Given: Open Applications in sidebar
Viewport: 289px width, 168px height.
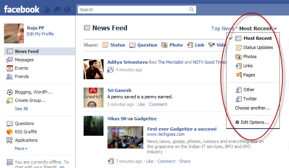Looking at the screenshot, I should [x=26, y=140].
